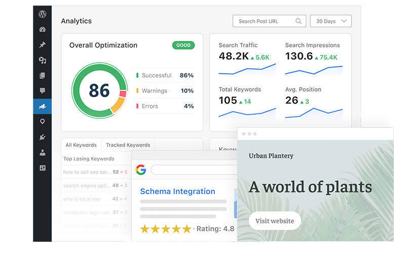Click the Rating: 4.8 text
Screen dimensions: 394x253
coord(215,229)
